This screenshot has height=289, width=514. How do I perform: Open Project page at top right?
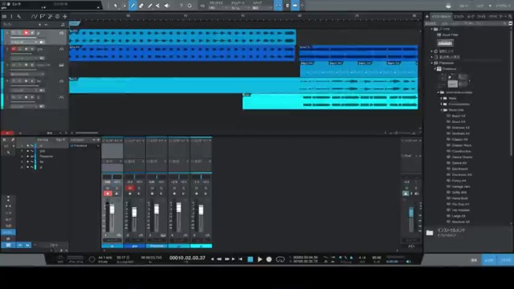click(504, 6)
